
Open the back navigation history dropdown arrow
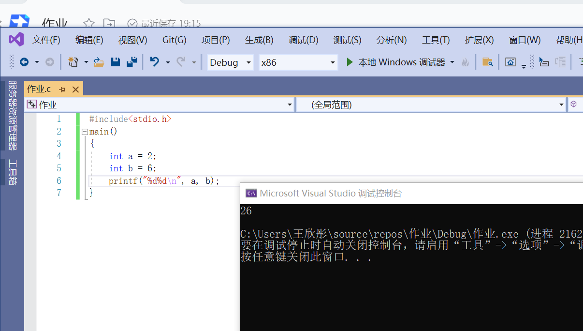[37, 62]
